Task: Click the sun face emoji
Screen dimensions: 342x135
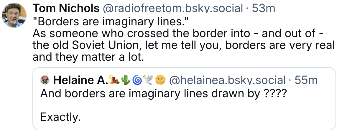Action: [160, 80]
